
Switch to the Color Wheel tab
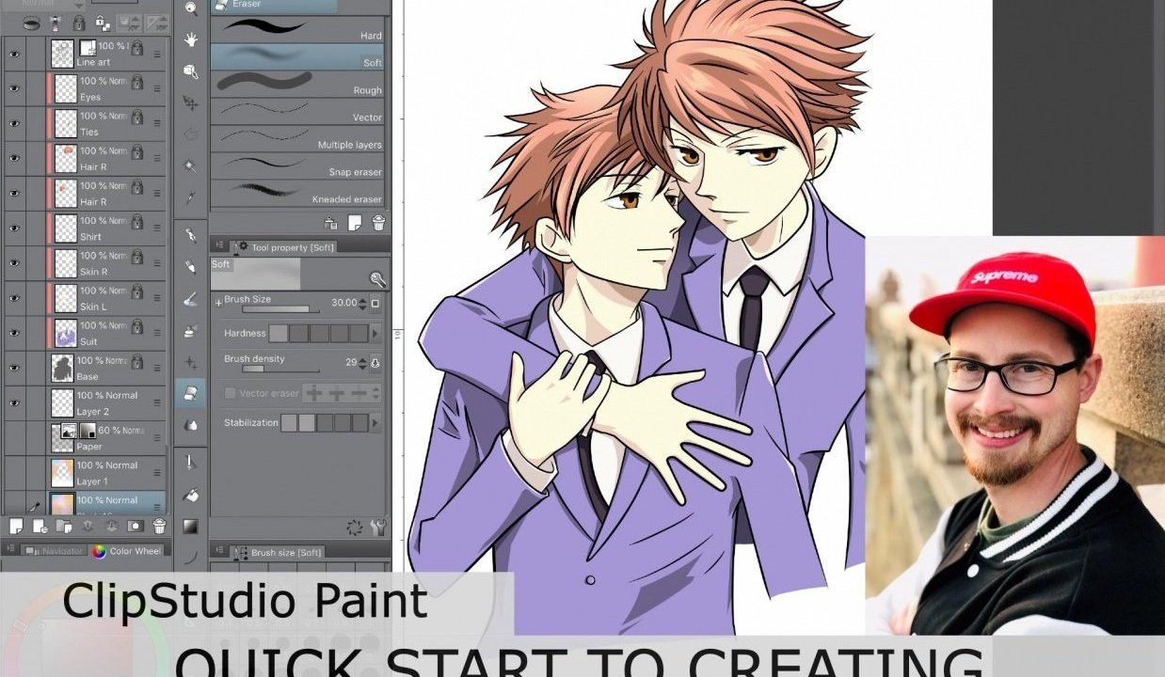tap(131, 552)
